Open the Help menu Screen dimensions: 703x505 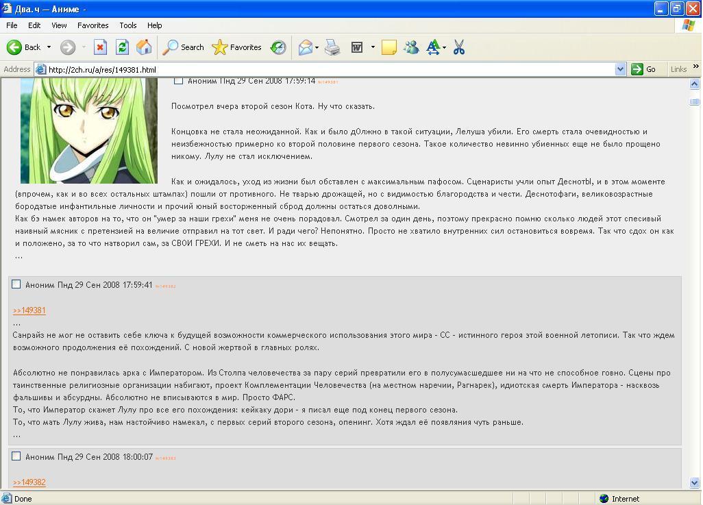pos(155,25)
